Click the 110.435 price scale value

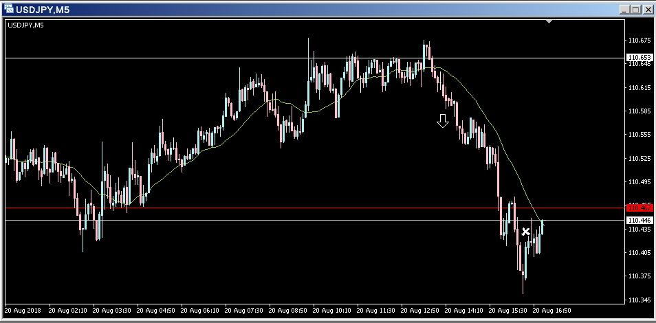(x=639, y=230)
